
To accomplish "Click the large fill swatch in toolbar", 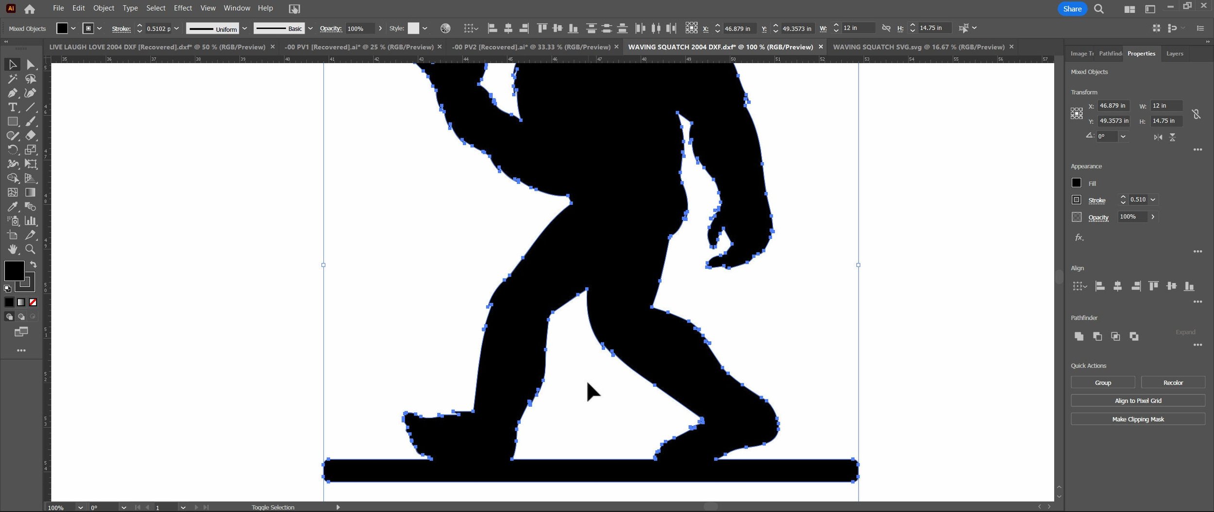I will pos(14,271).
